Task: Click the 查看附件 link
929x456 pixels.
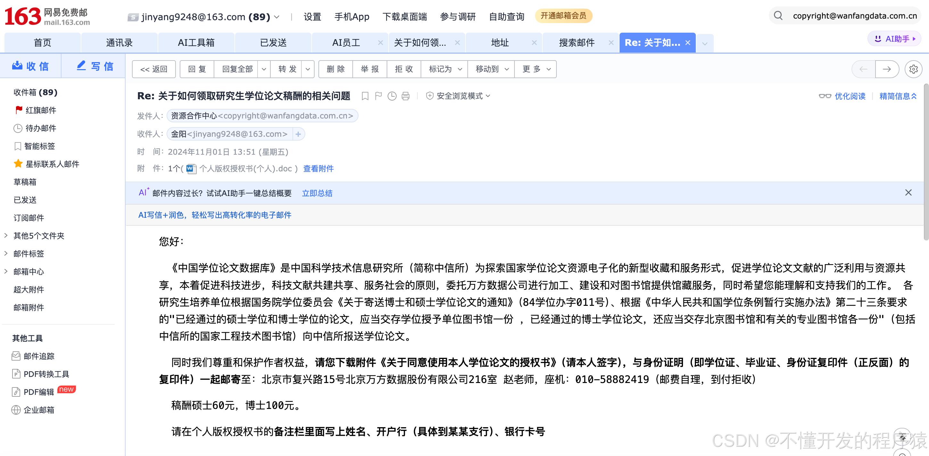Action: (x=318, y=168)
